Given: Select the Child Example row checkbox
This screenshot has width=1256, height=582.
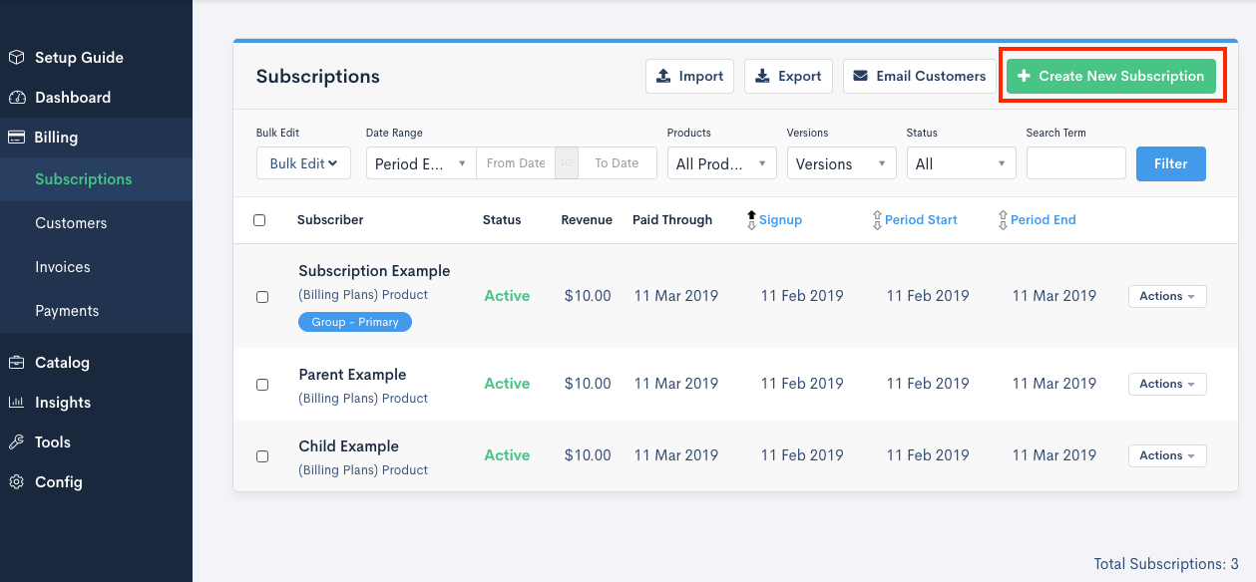Looking at the screenshot, I should pos(262,456).
